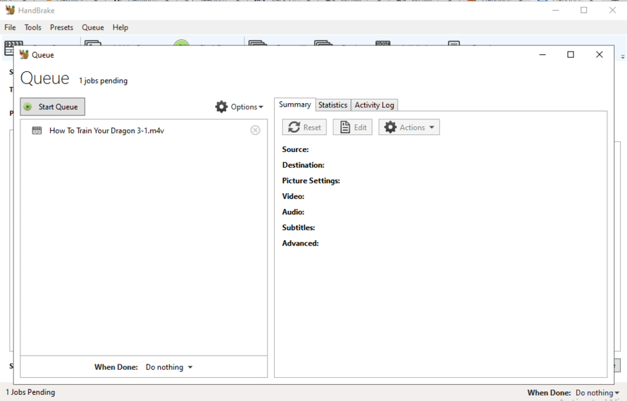627x401 pixels.
Task: Open the Tools menu
Action: click(x=33, y=28)
